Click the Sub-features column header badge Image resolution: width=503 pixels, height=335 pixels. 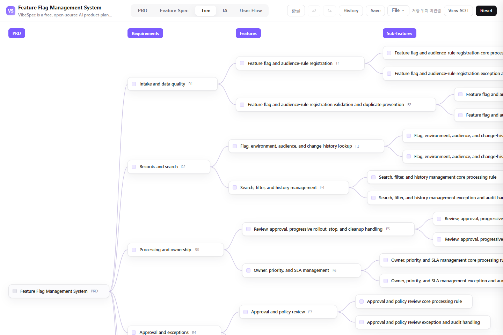(x=399, y=33)
